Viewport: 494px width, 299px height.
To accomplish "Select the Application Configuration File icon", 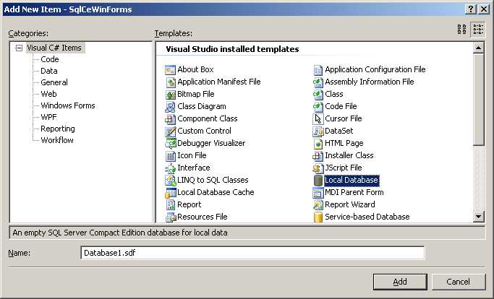I will 318,69.
